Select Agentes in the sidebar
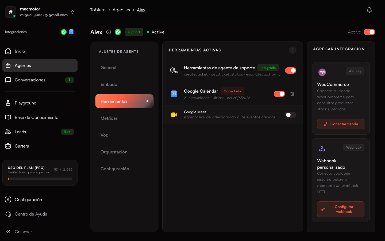 (40, 65)
